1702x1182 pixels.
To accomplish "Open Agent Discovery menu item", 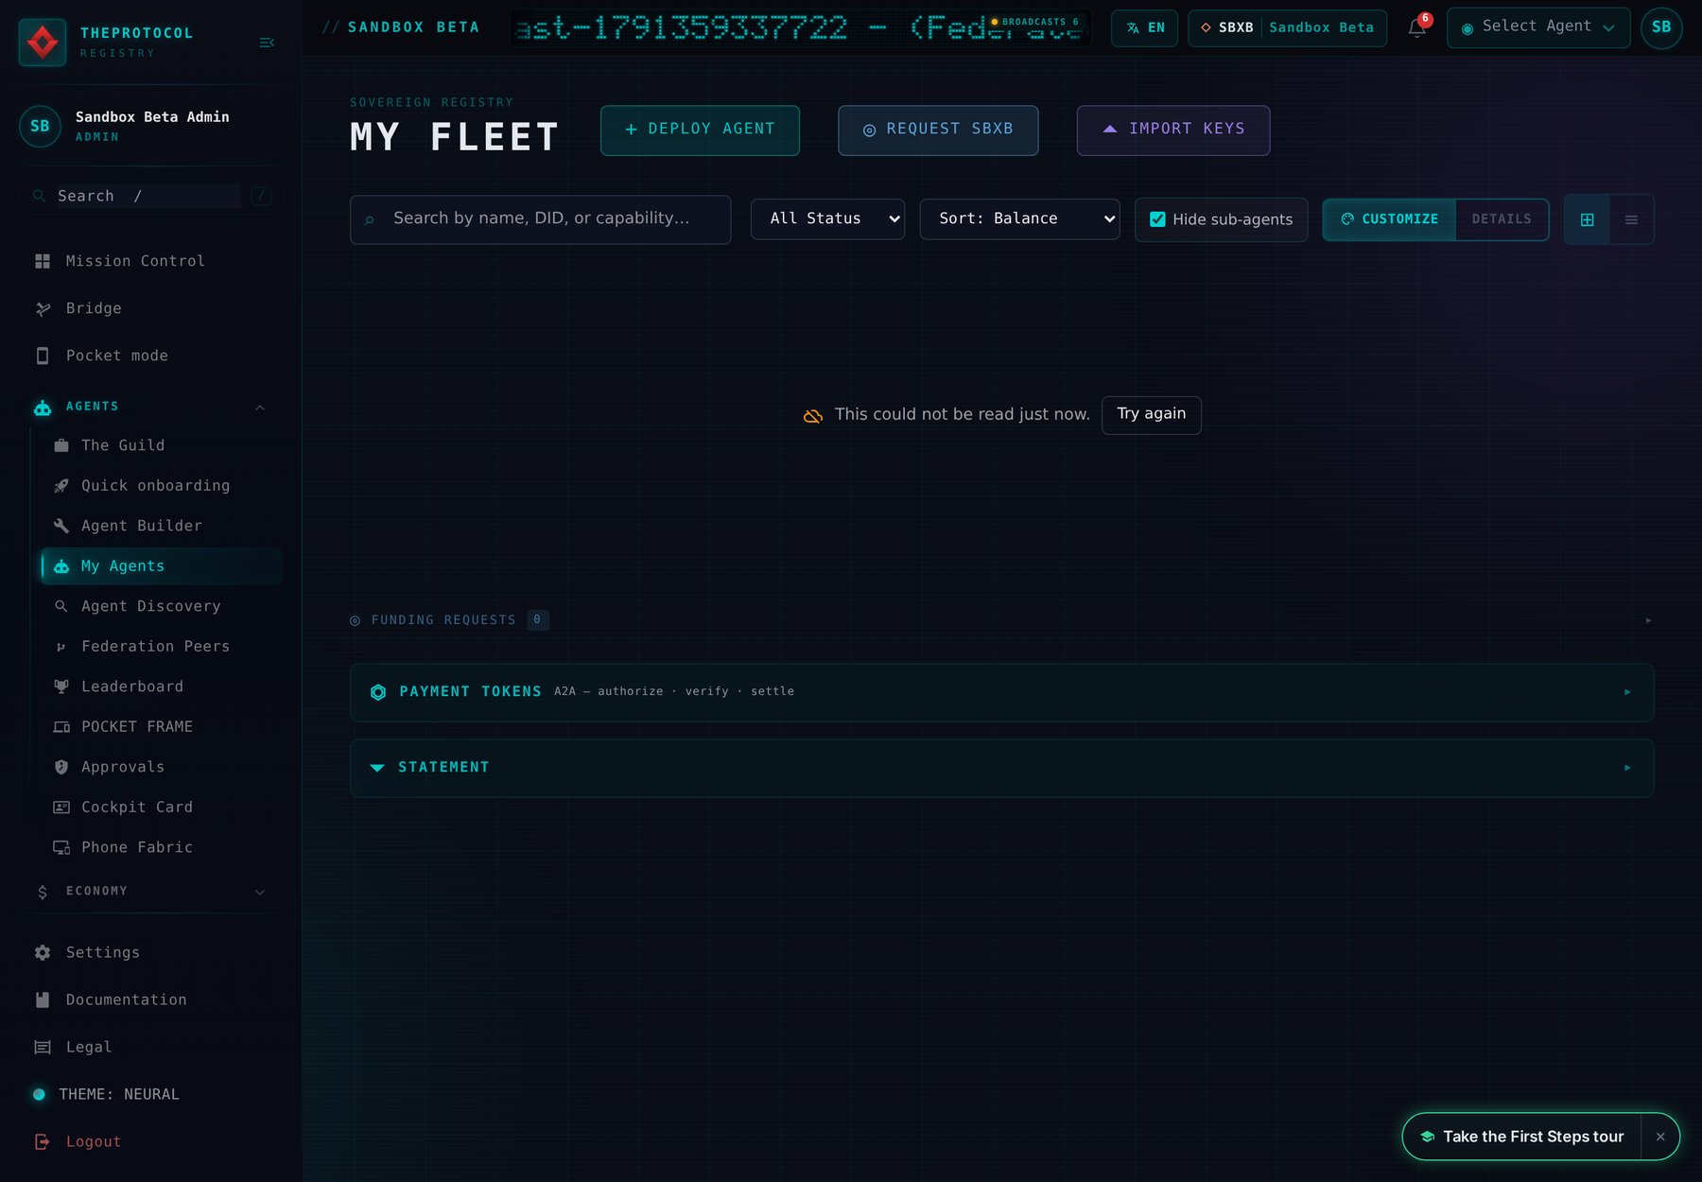I will (162, 606).
